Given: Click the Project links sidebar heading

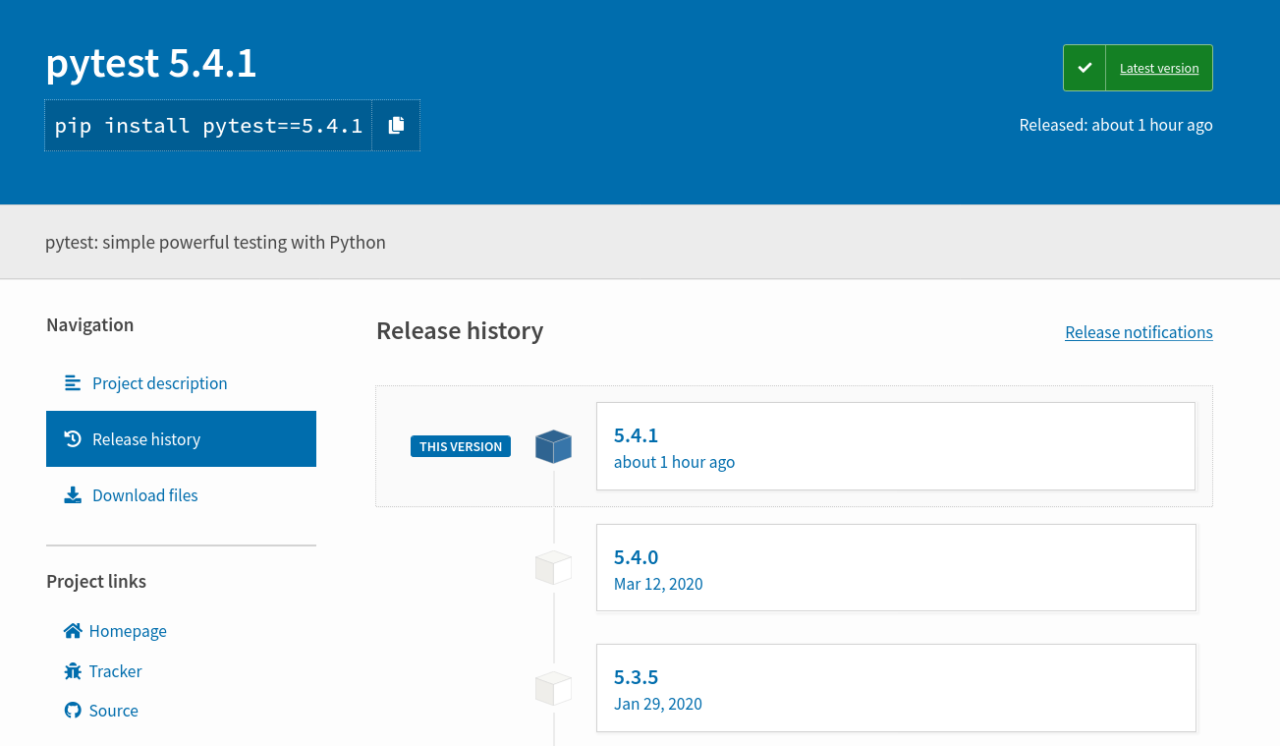Looking at the screenshot, I should click(x=96, y=582).
